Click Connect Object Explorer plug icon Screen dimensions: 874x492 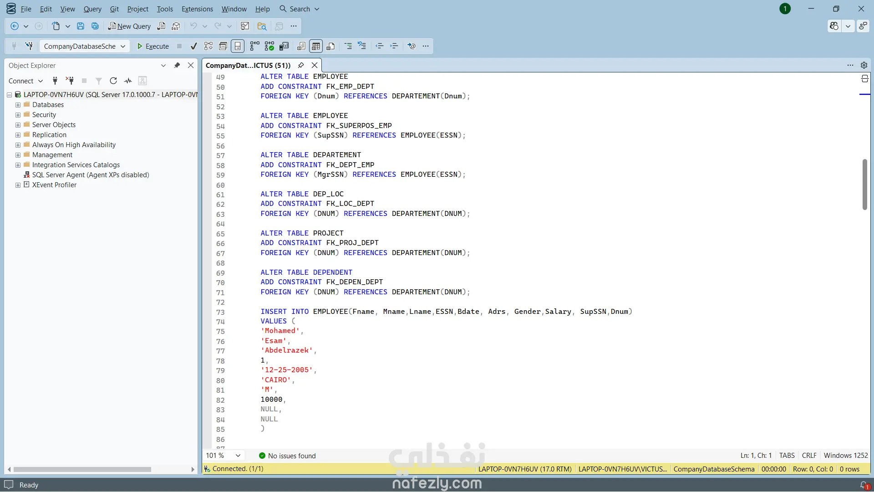pos(55,81)
